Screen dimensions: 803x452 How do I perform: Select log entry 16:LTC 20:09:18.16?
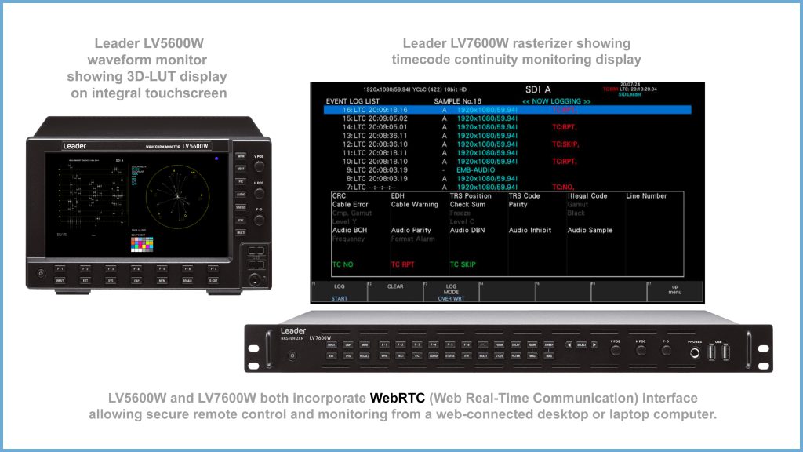[507, 110]
